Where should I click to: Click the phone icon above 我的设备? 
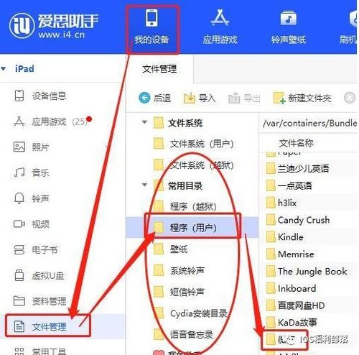coord(151,18)
